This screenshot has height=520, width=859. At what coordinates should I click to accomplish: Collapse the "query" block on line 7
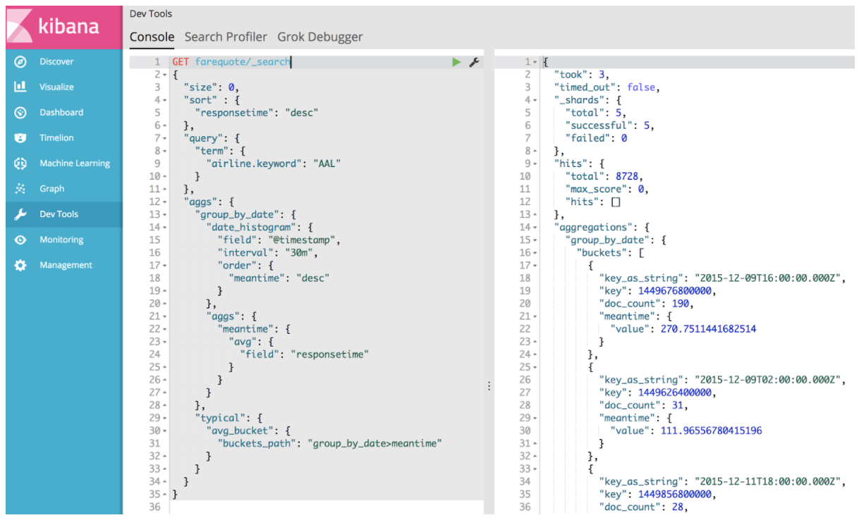coord(165,138)
